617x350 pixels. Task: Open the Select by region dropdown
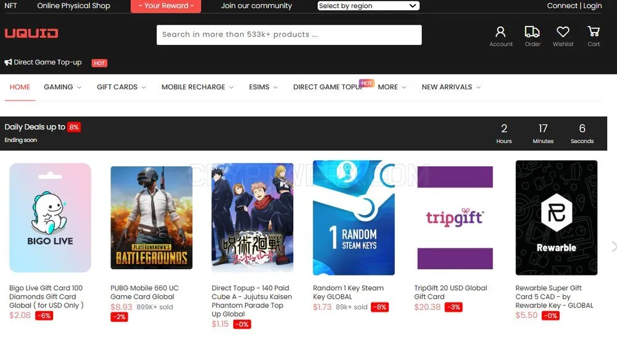tap(368, 6)
